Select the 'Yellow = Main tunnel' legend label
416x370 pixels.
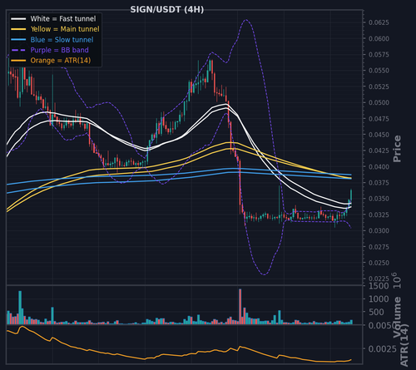(65, 29)
